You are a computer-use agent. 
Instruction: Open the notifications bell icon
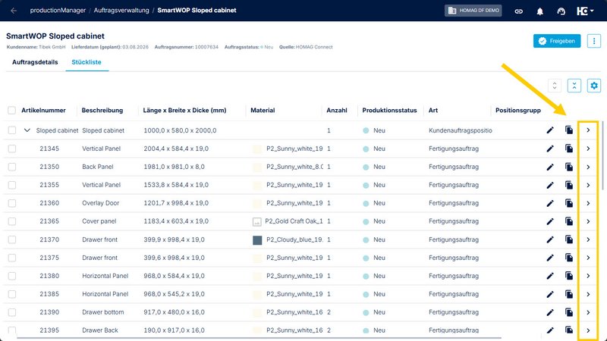(x=539, y=11)
